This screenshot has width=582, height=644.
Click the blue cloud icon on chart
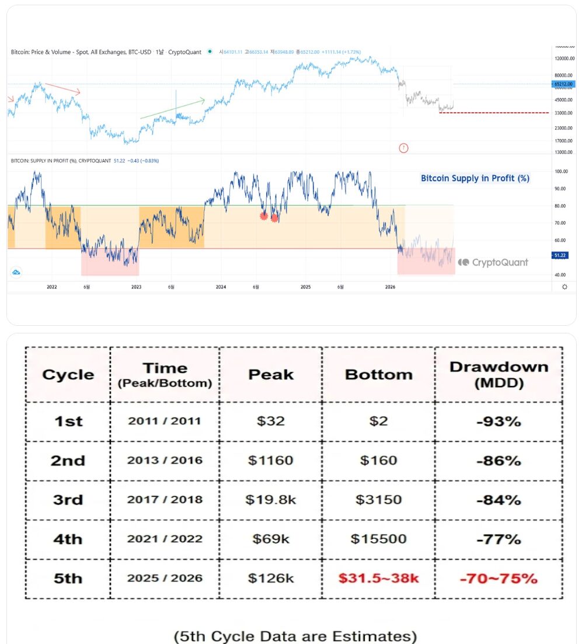click(x=16, y=272)
